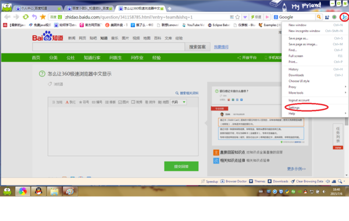Open the zoom level dropdown arrow in status bar
This screenshot has height=221, width=349.
click(x=344, y=181)
